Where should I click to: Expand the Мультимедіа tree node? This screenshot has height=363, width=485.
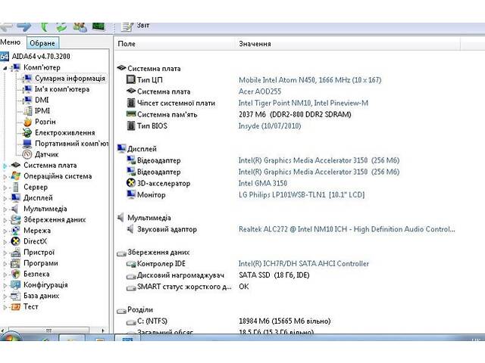[5, 209]
